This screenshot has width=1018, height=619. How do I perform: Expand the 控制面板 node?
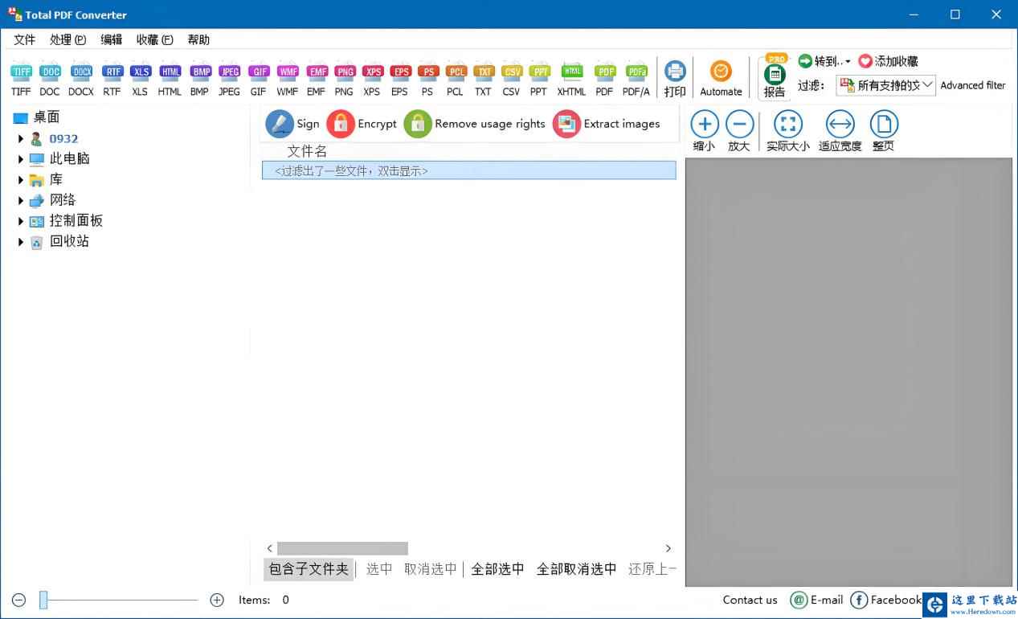(21, 221)
